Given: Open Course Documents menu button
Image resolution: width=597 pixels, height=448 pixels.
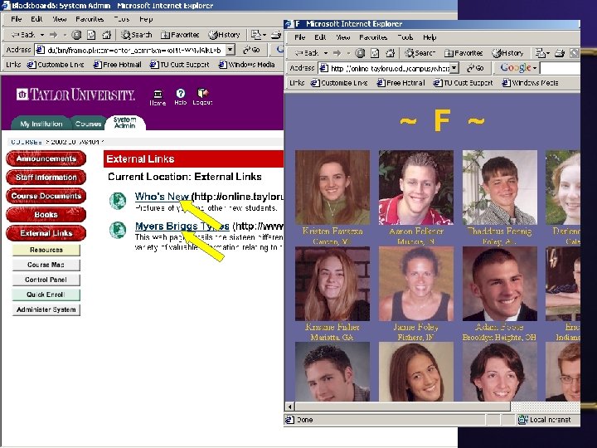Looking at the screenshot, I should pos(46,196).
